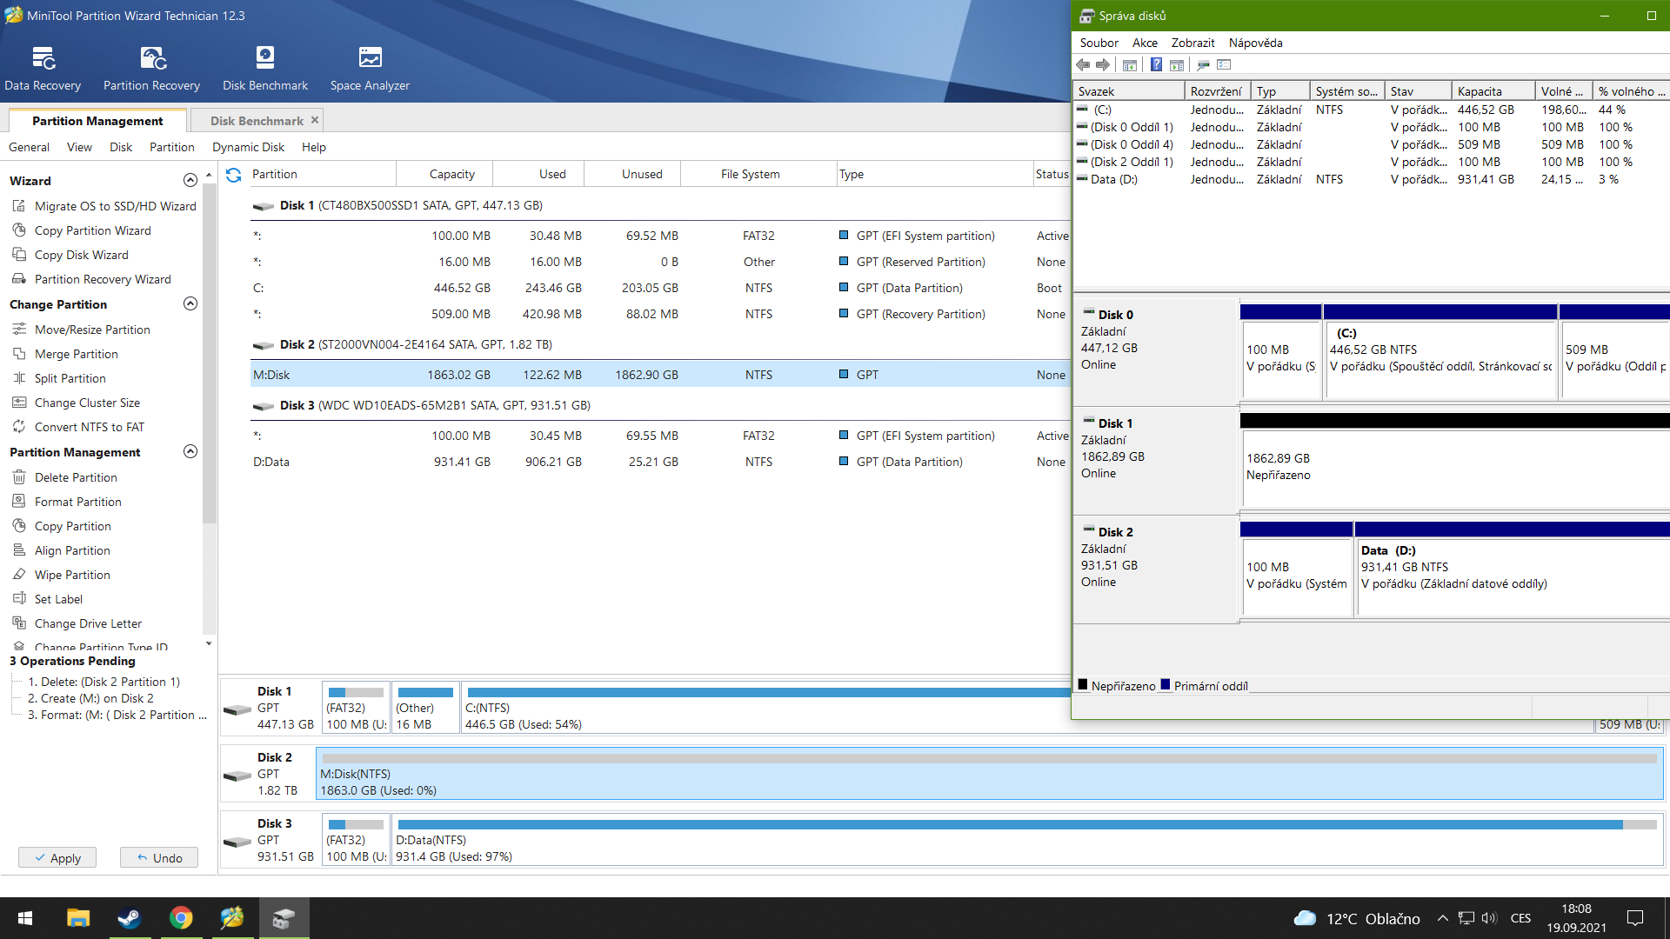Open the Akce menu in Správa disků
1670x939 pixels.
pyautogui.click(x=1144, y=43)
